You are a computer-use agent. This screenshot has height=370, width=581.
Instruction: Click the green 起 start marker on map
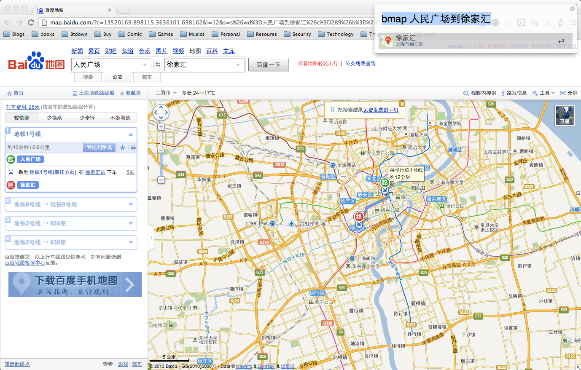coord(385,183)
